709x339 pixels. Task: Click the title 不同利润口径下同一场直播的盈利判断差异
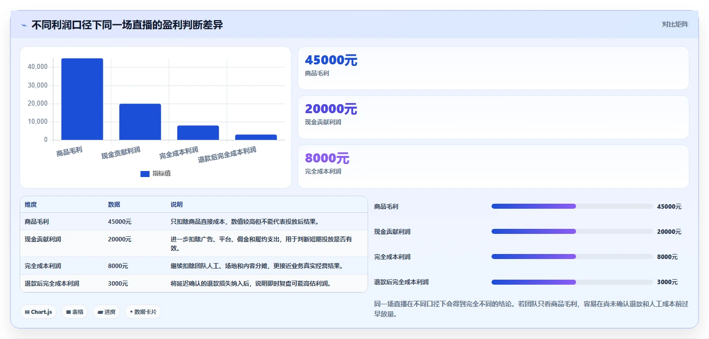pos(127,25)
